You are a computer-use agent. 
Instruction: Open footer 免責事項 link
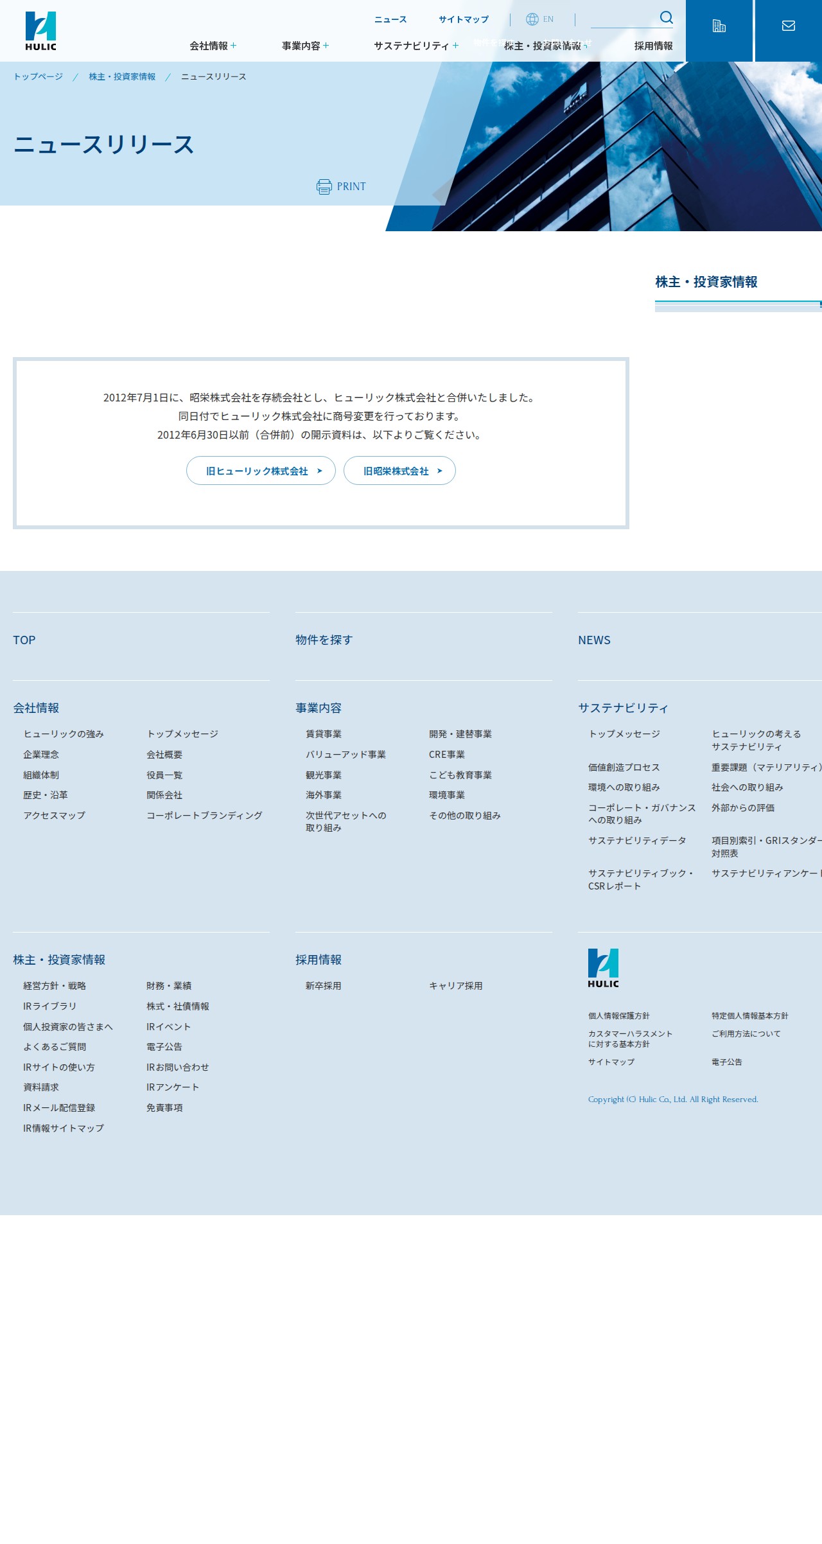(164, 1108)
